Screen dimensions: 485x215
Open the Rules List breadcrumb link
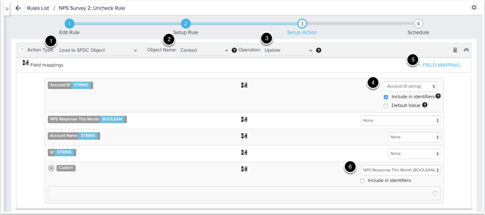coord(38,9)
